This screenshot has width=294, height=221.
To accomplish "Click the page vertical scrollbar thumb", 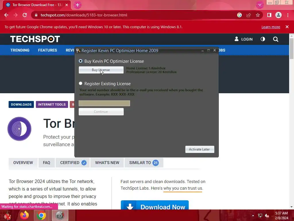I will coord(291,48).
